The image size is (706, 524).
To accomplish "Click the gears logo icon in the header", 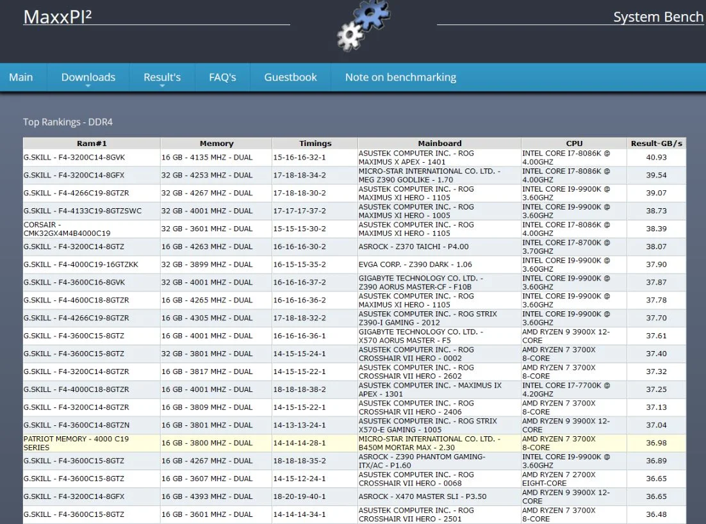I will (x=364, y=25).
